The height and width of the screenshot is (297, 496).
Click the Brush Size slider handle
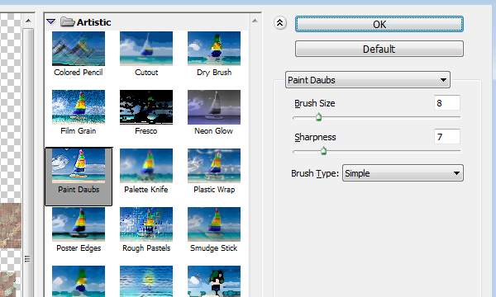318,117
